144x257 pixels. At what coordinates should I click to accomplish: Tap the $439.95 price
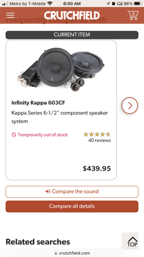(x=97, y=169)
